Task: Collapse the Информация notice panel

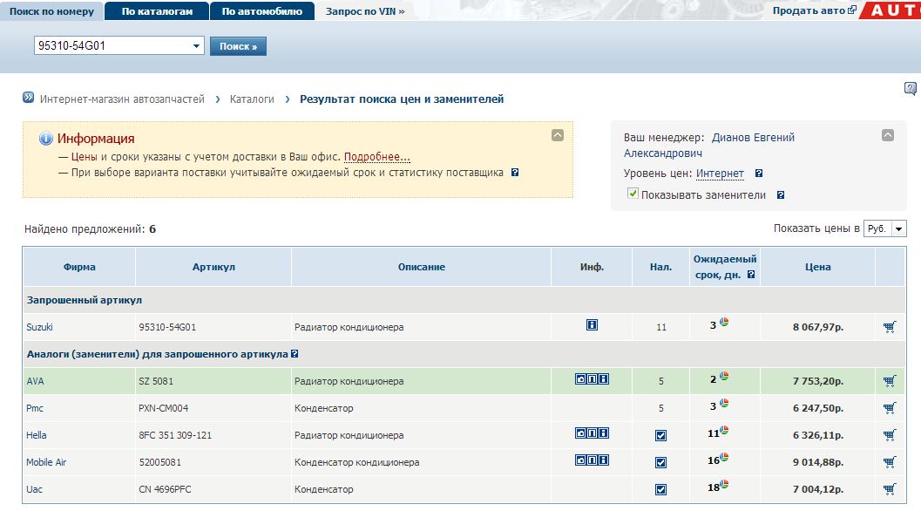Action: [x=558, y=135]
